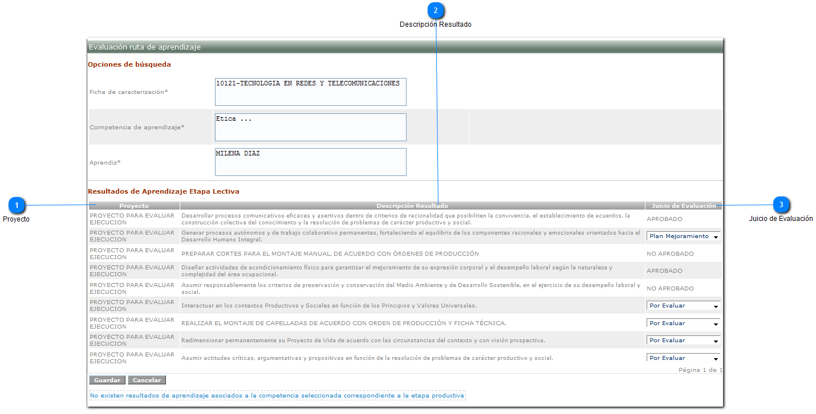Select the PREPARAR CORTES PARA EL MONTAJE row
This screenshot has width=816, height=414.
[330, 254]
